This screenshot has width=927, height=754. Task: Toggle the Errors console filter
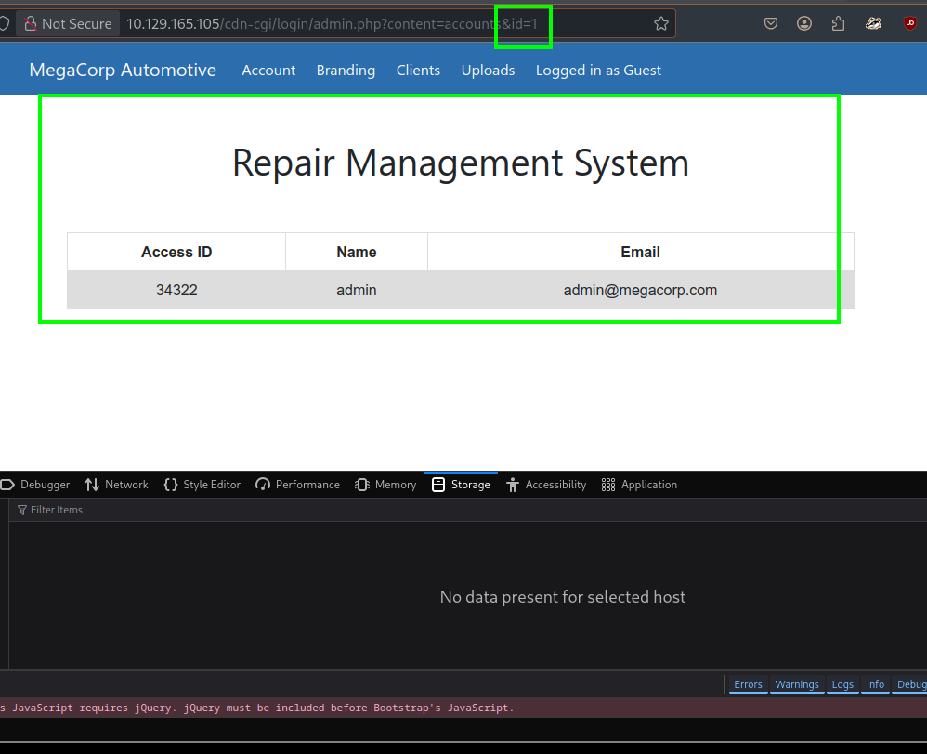tap(748, 684)
